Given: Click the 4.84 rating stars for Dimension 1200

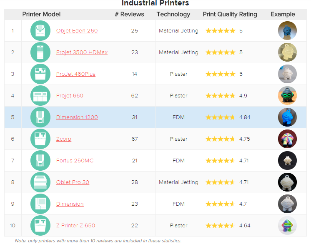Looking at the screenshot, I should point(221,117).
